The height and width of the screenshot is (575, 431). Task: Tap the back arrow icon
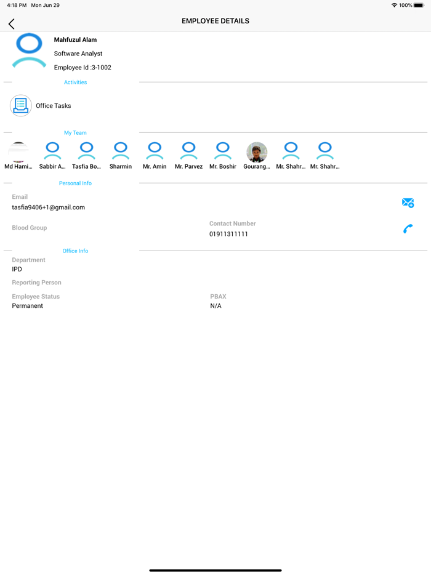point(12,24)
